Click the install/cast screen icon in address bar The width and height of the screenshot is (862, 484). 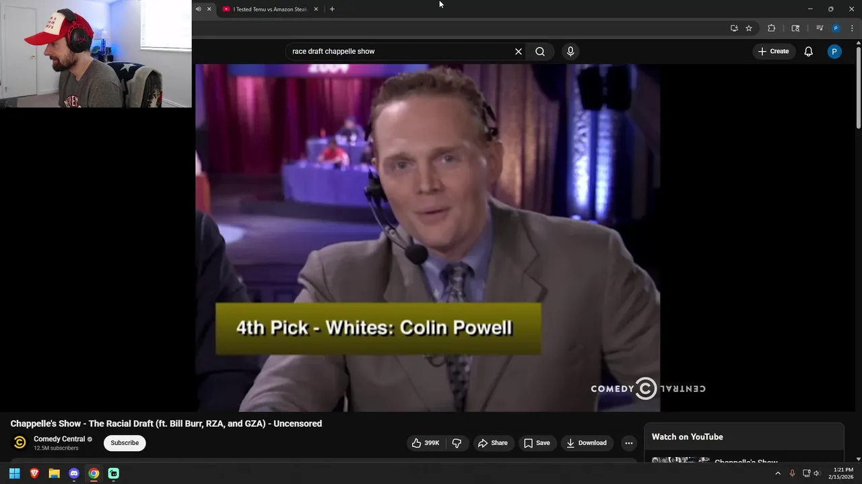(734, 28)
